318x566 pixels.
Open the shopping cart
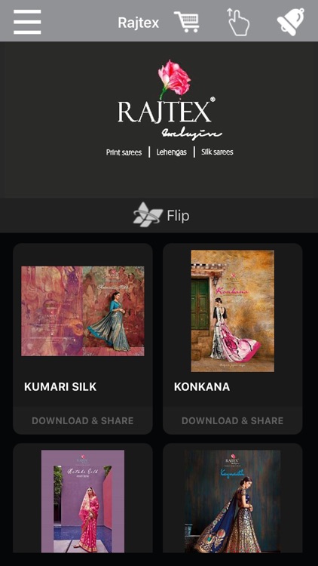point(187,22)
